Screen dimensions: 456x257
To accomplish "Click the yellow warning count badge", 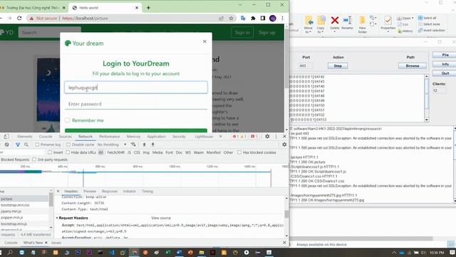I will [x=243, y=136].
